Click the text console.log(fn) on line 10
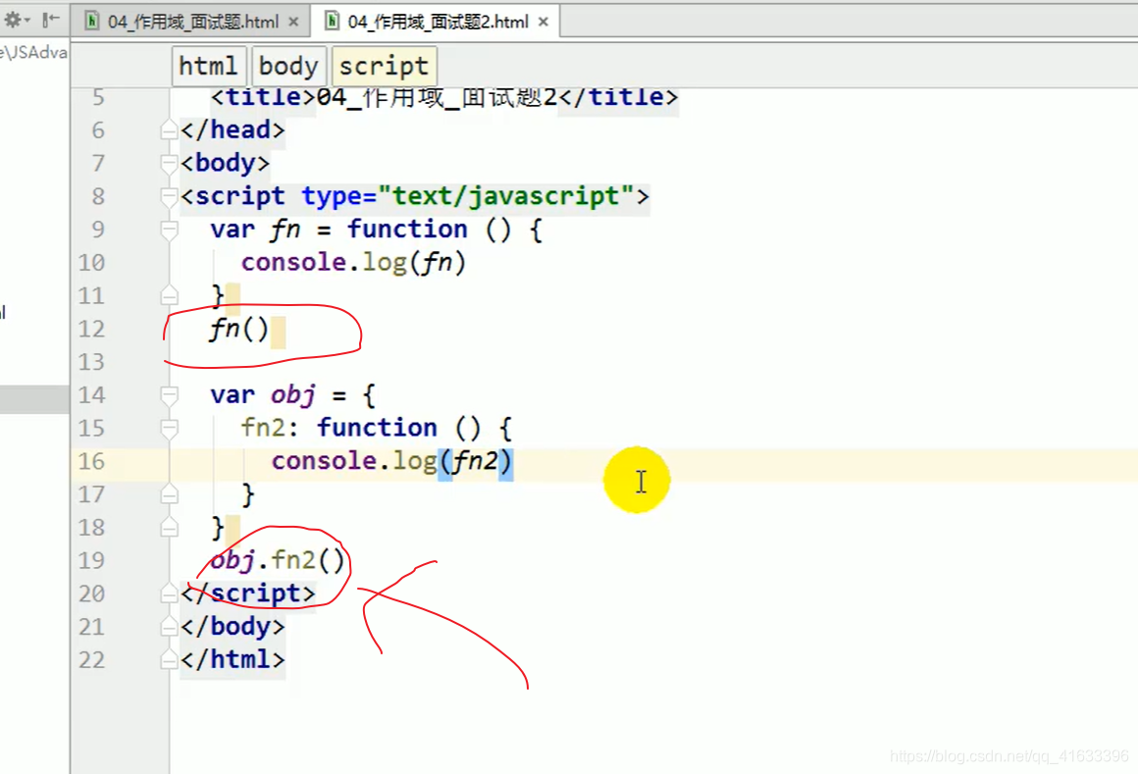Screen dimensions: 1138x774 coord(353,263)
